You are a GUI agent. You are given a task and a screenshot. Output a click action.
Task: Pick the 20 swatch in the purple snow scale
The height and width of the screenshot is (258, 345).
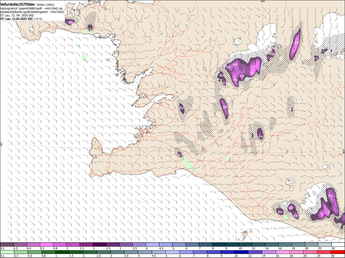point(312,245)
